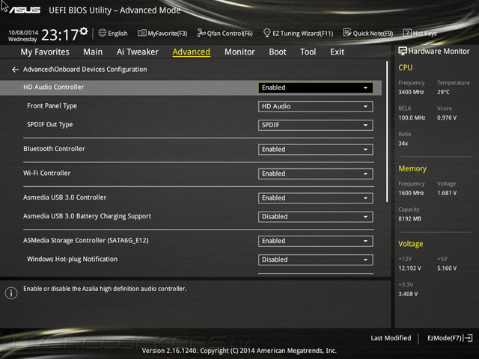This screenshot has width=479, height=359.
Task: Click the 1600 MHz memory frequency value
Action: pyautogui.click(x=411, y=193)
